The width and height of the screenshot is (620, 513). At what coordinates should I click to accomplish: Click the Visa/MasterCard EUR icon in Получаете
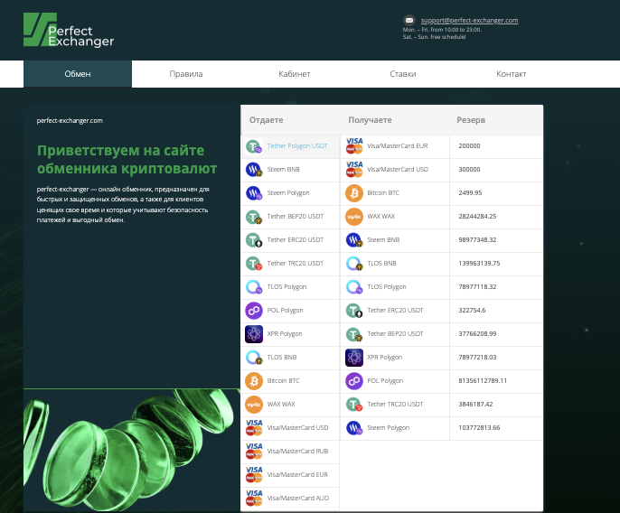tap(354, 145)
